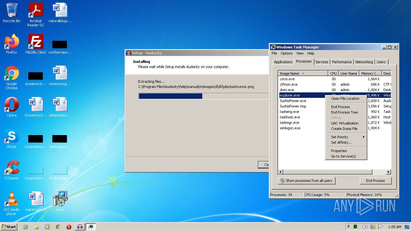Show hidden tray icons arrow
Screen dimensions: 411x231
coord(348,227)
